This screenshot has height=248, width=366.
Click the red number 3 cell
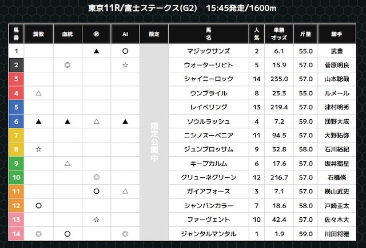click(16, 79)
